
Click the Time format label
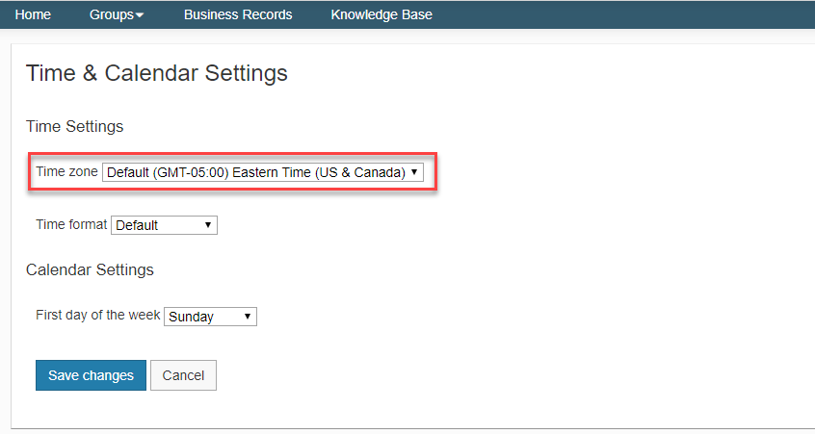[x=71, y=224]
